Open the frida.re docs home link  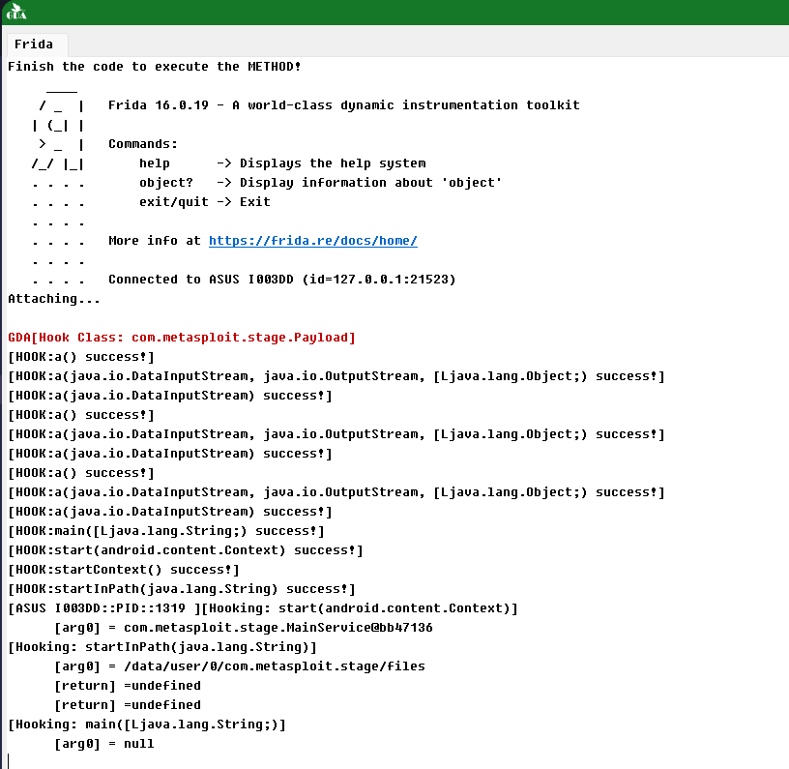pyautogui.click(x=313, y=241)
